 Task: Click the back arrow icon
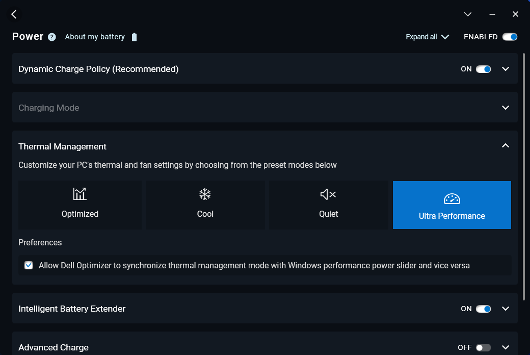[14, 14]
